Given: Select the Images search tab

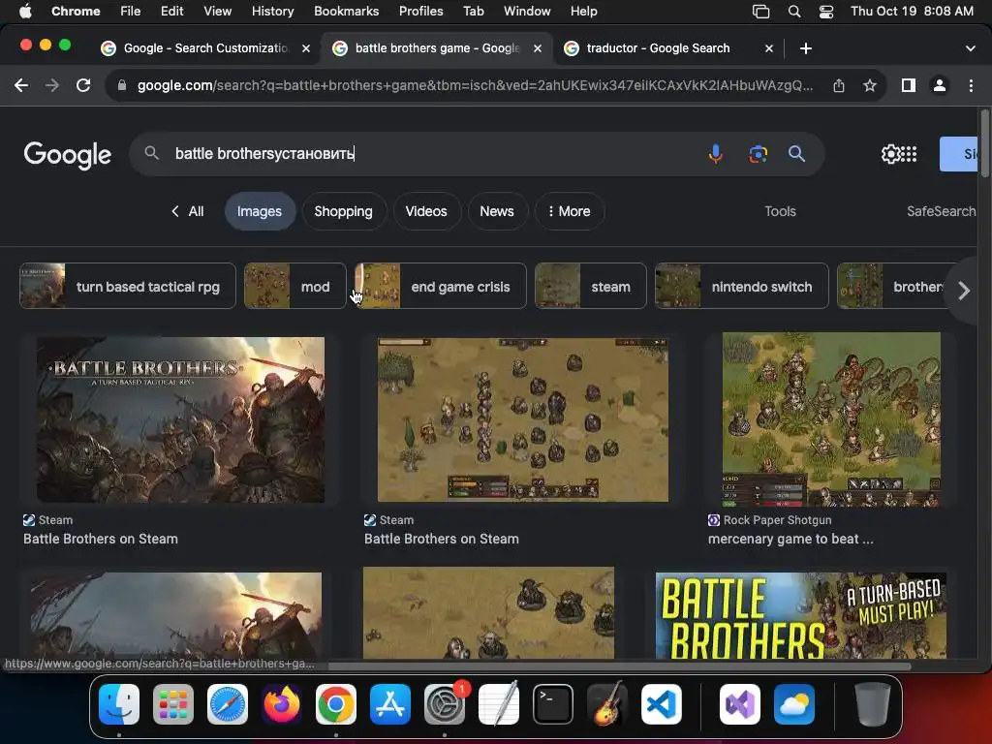Looking at the screenshot, I should coord(260,211).
